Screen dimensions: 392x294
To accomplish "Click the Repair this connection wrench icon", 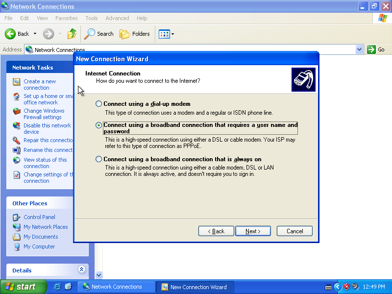I will (17, 140).
